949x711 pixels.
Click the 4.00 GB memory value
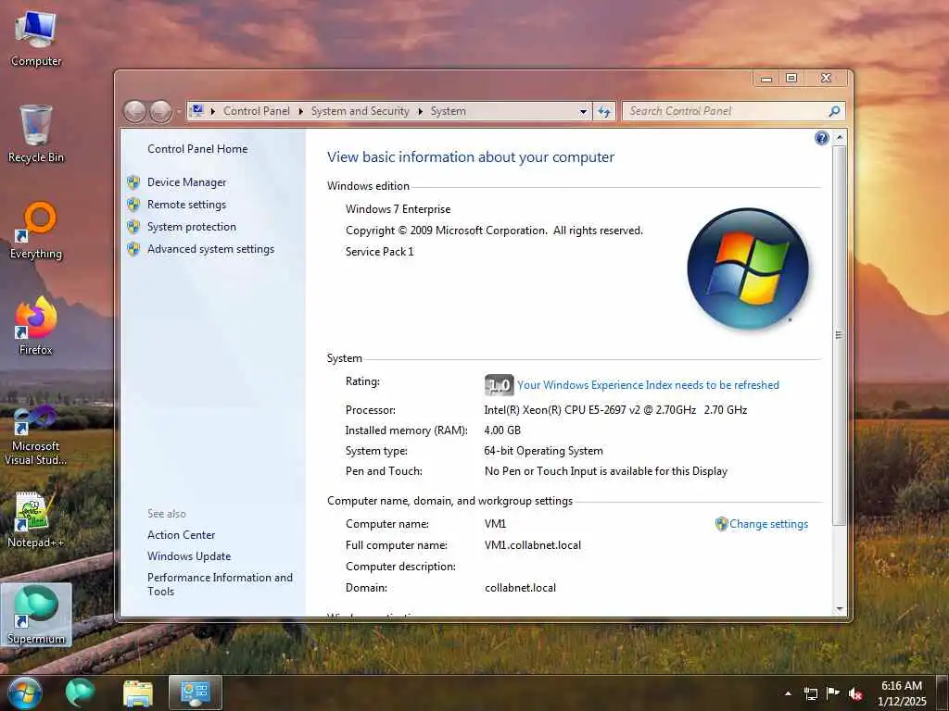point(502,430)
